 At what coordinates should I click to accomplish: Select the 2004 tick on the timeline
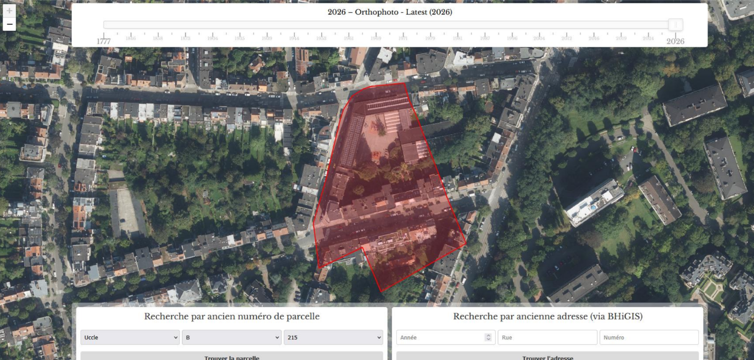pyautogui.click(x=540, y=36)
